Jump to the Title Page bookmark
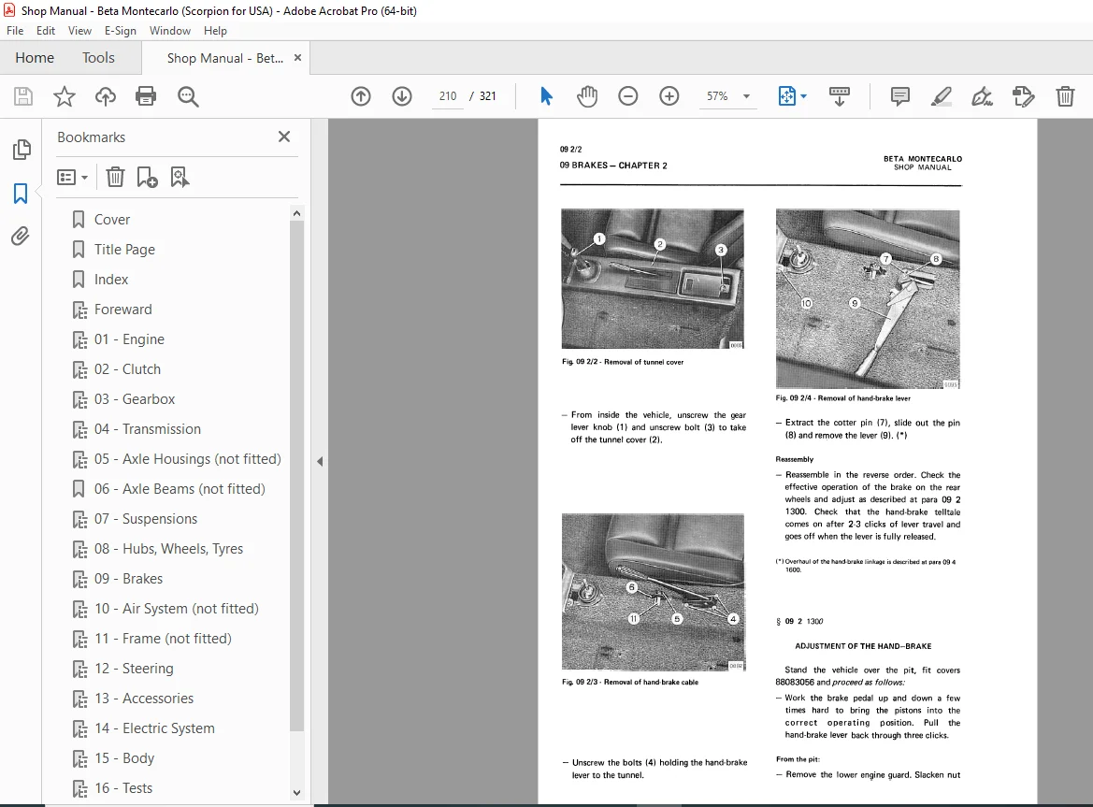Image resolution: width=1093 pixels, height=807 pixels. pyautogui.click(x=124, y=250)
